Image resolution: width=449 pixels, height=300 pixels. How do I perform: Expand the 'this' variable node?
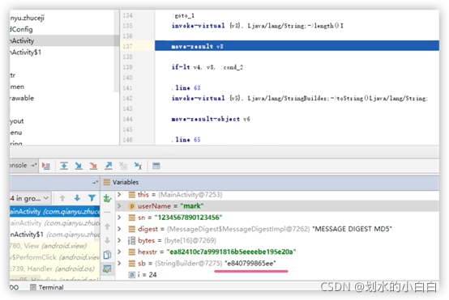click(119, 195)
